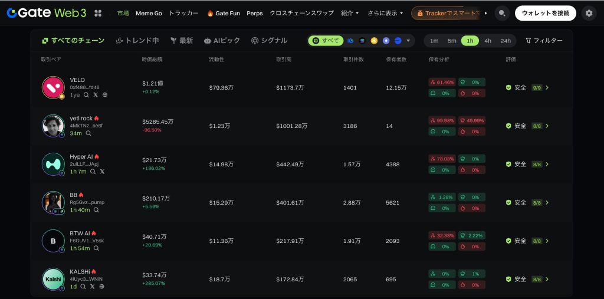Open the フィルター button
The width and height of the screenshot is (604, 299).
click(x=544, y=41)
